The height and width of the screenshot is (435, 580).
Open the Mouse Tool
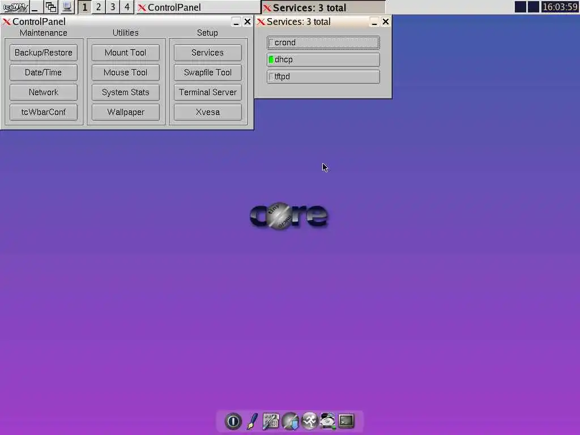pyautogui.click(x=125, y=72)
